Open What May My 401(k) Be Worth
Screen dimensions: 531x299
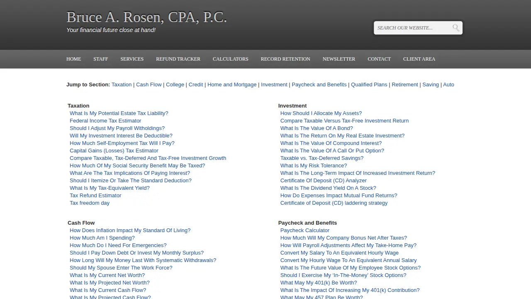click(x=319, y=283)
